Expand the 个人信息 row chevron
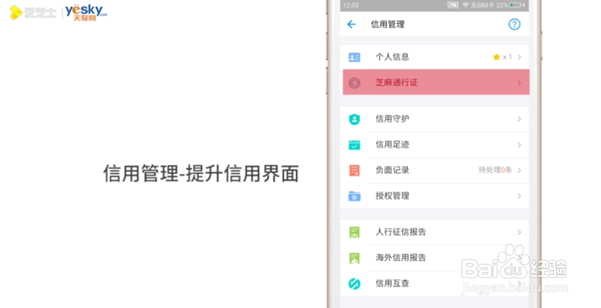 click(x=519, y=57)
